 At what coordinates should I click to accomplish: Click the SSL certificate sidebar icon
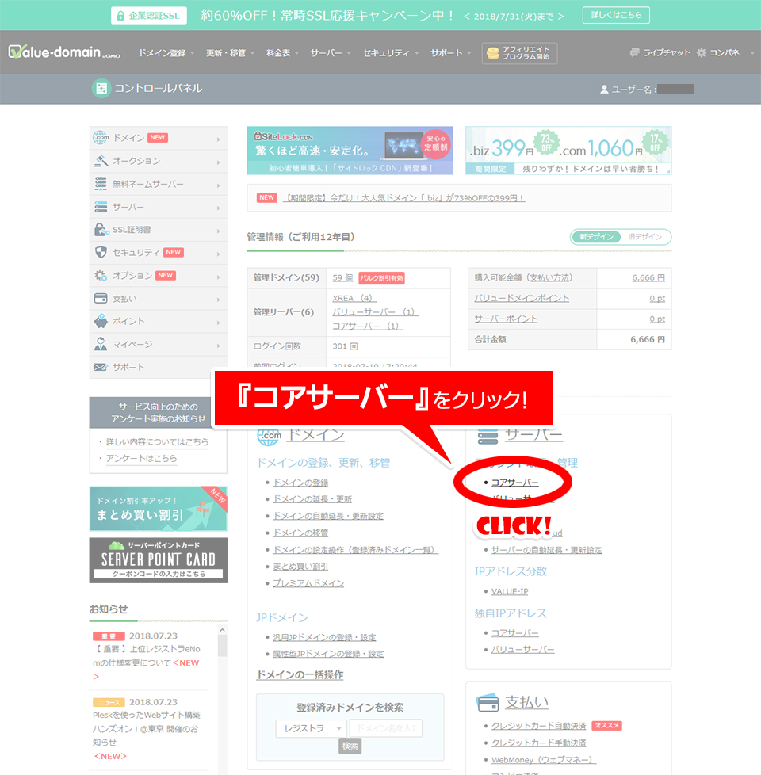101,230
